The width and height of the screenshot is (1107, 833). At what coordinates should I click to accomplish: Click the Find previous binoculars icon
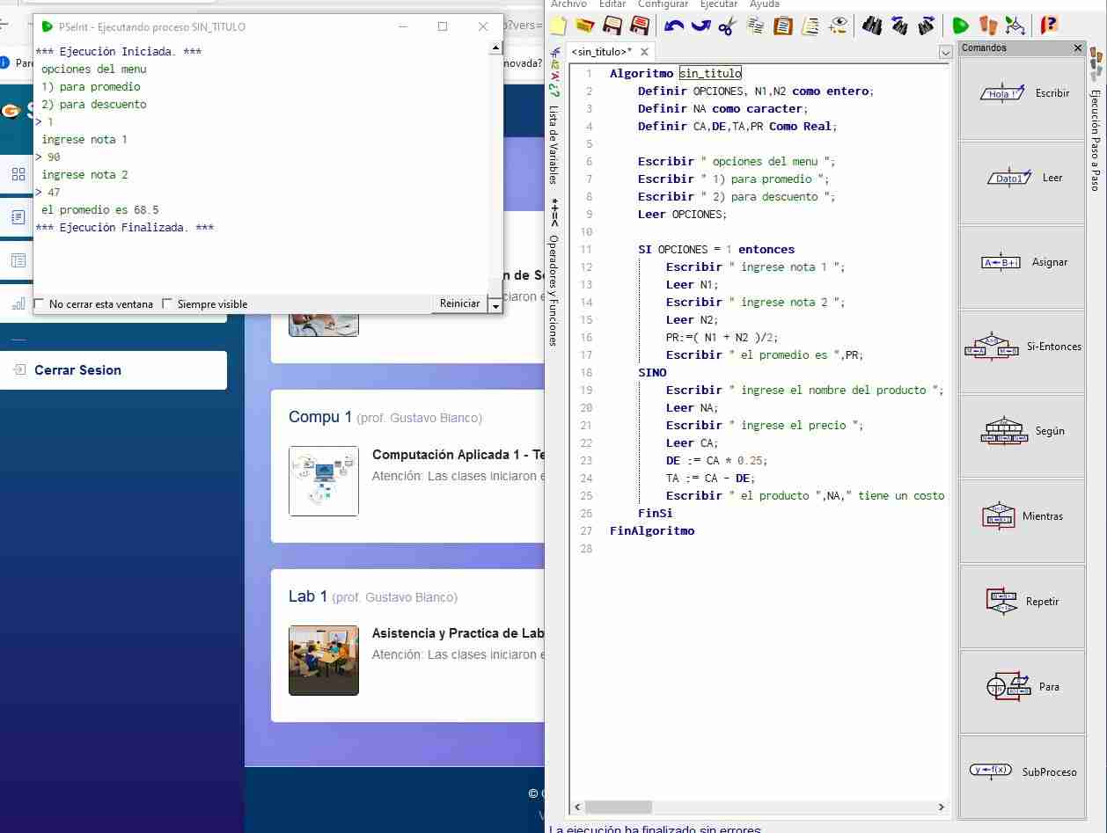tap(899, 26)
